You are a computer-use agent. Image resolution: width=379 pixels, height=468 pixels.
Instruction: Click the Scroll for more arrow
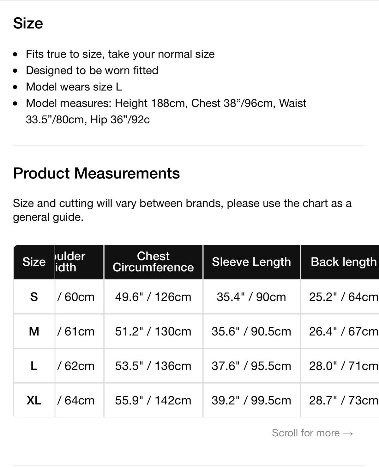348,433
